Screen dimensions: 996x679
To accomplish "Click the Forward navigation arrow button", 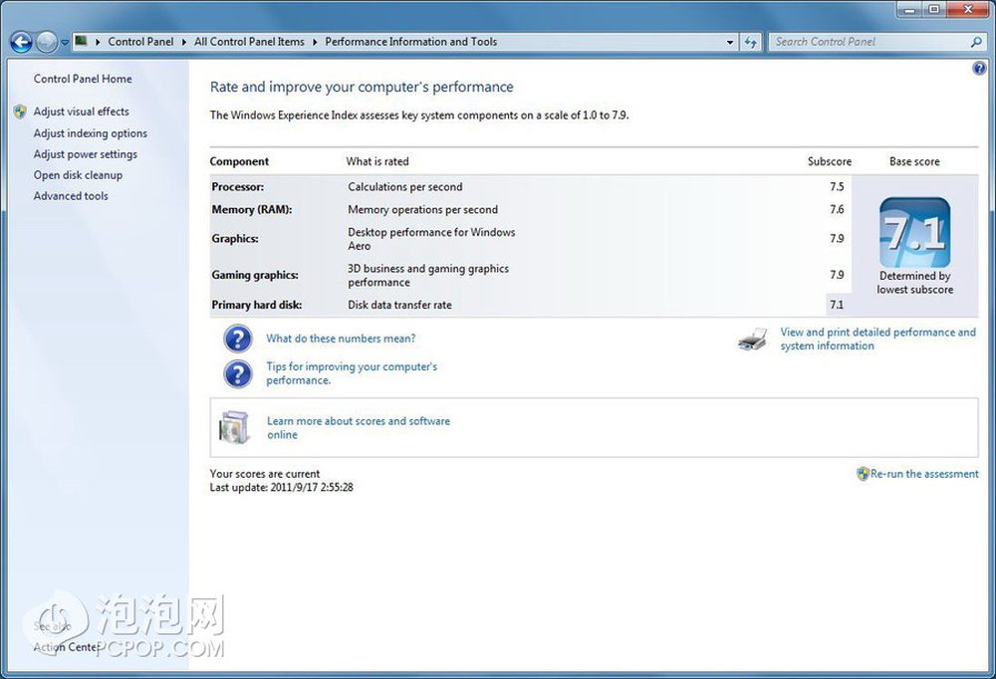I will tap(47, 42).
